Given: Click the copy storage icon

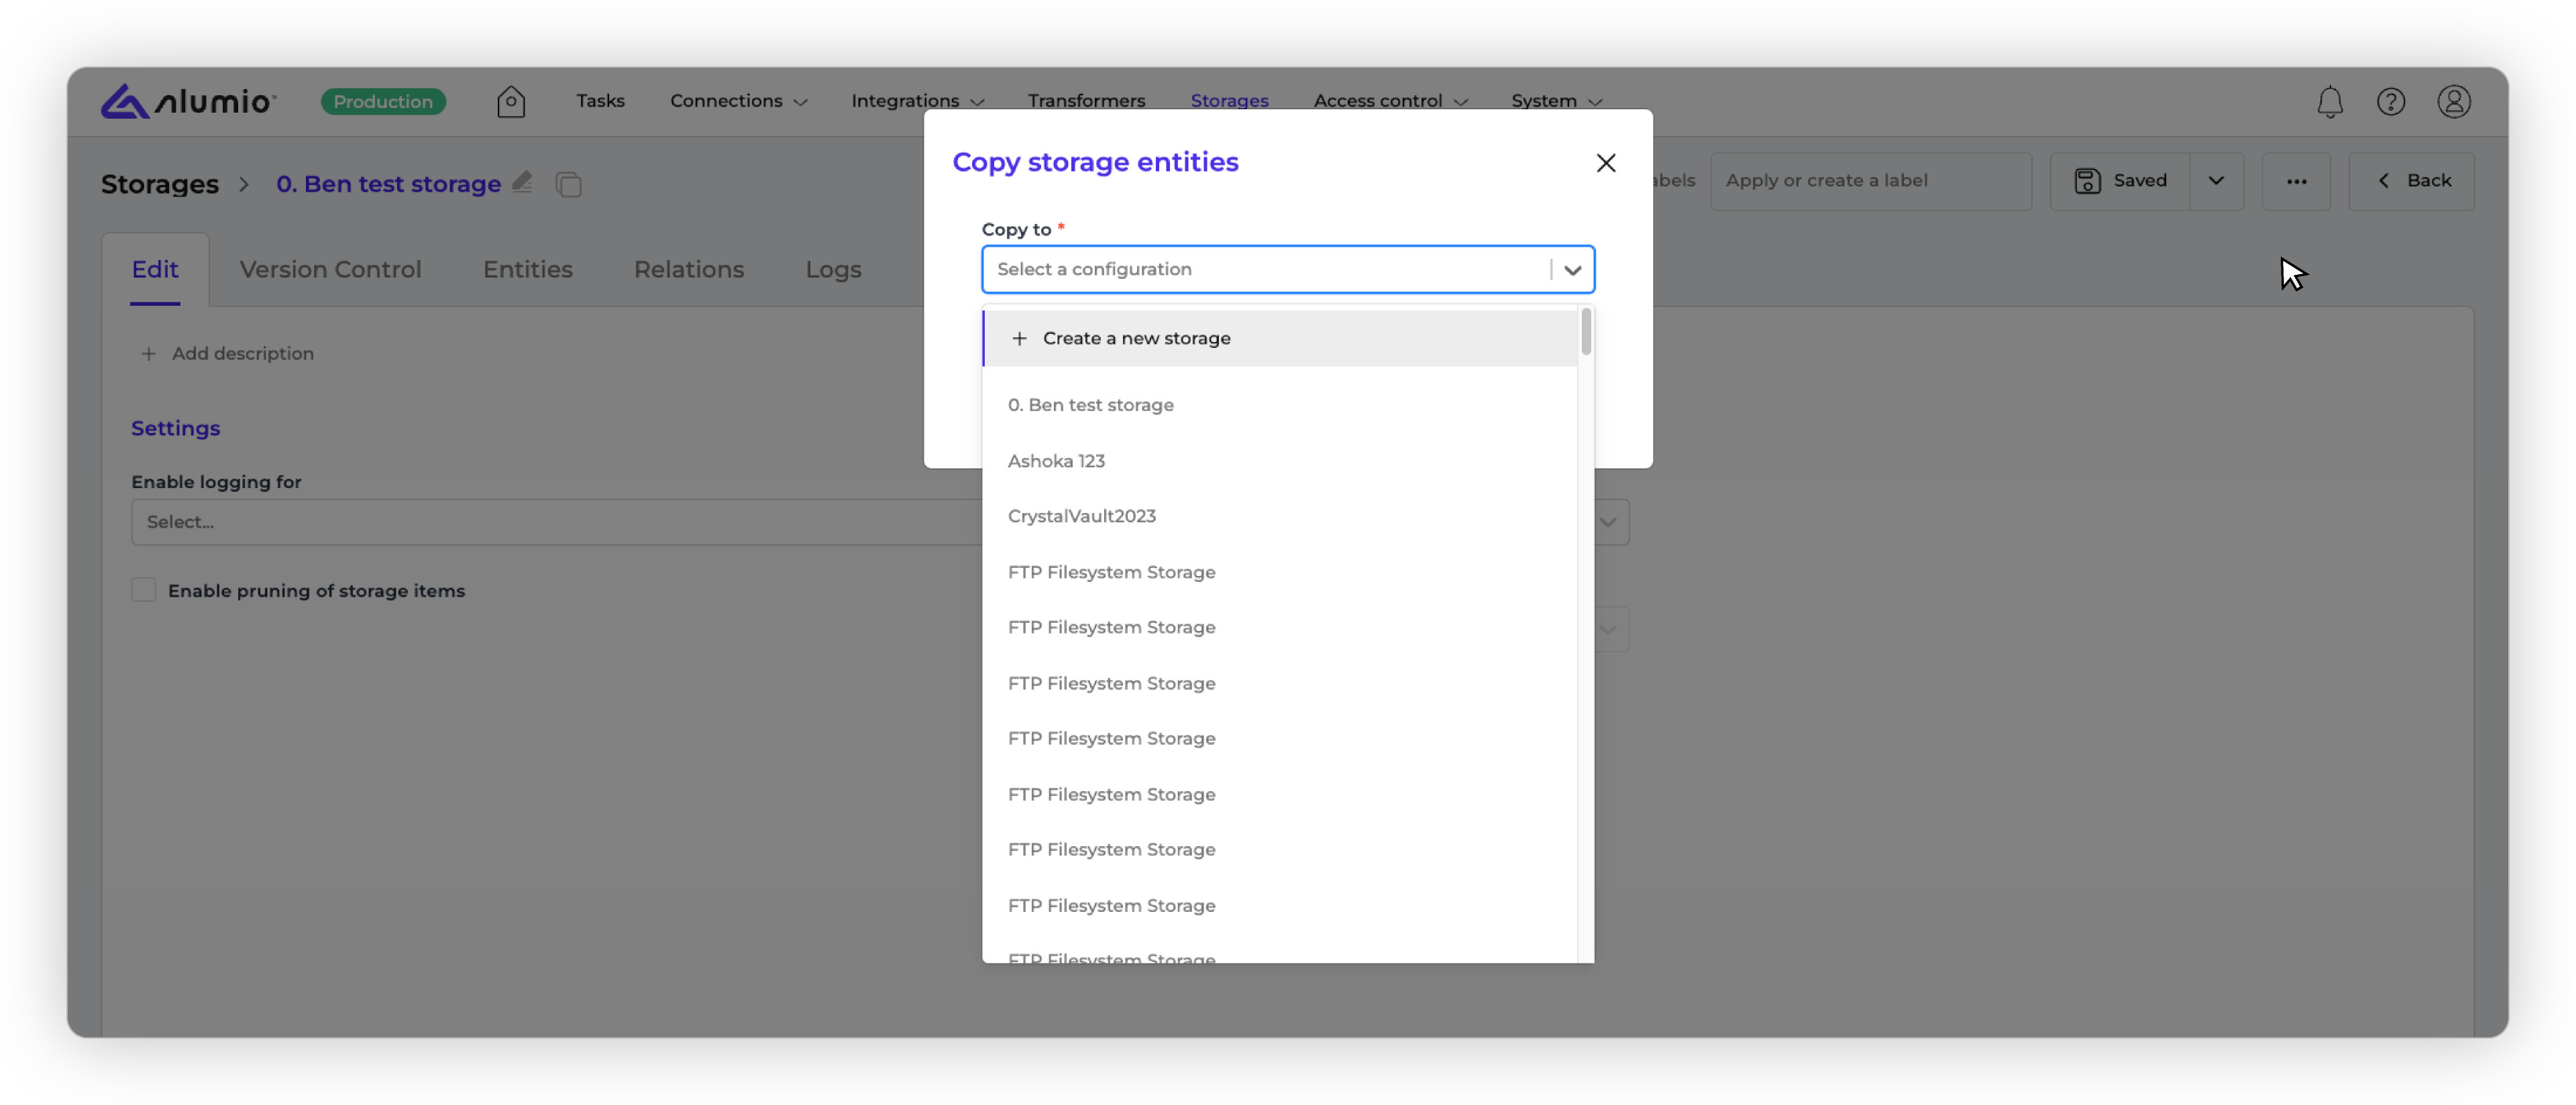Looking at the screenshot, I should point(569,184).
